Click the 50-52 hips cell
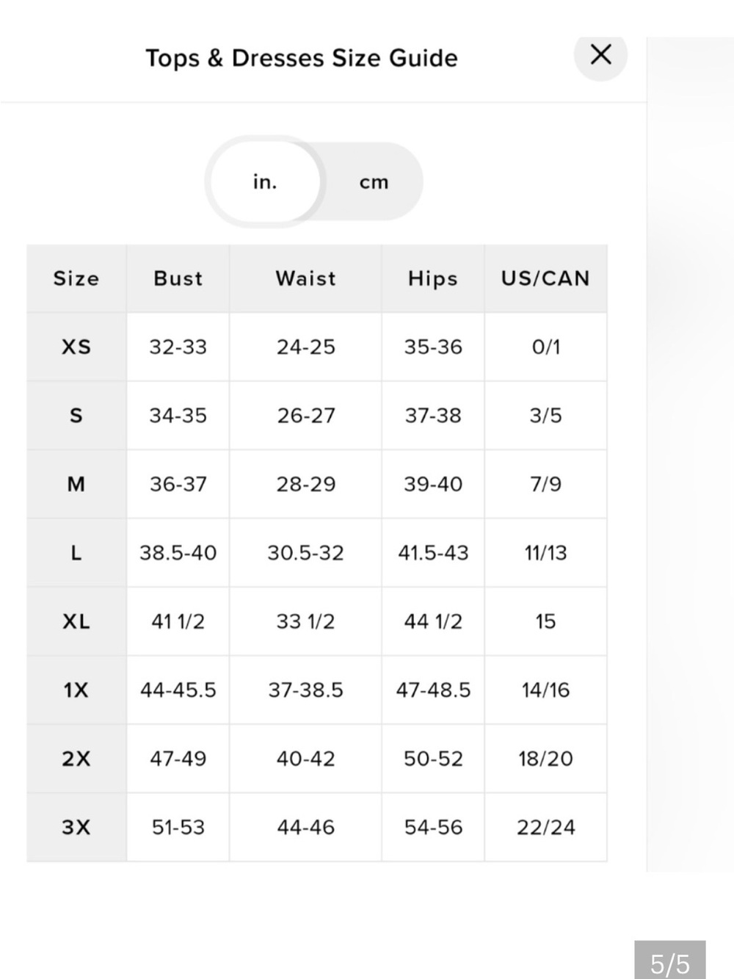 coord(433,759)
